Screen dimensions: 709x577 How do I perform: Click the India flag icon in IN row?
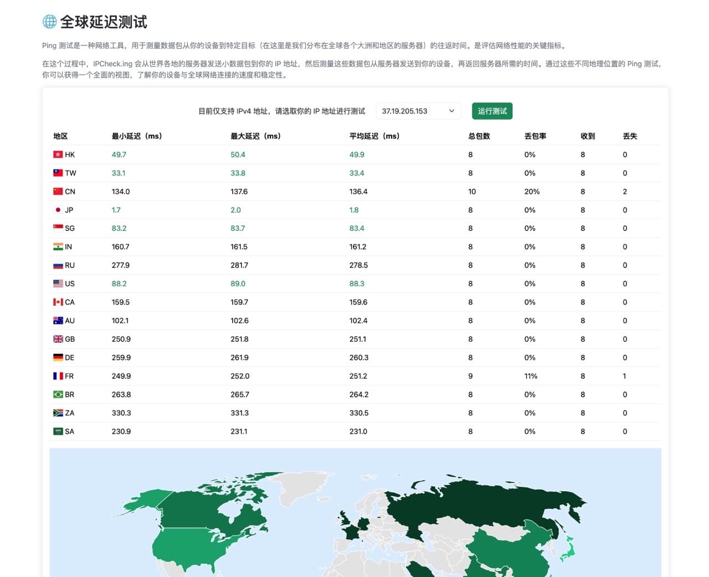pyautogui.click(x=58, y=247)
